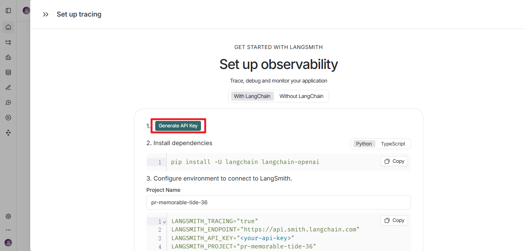
Task: Switch to Without LangChain tab
Action: point(301,96)
